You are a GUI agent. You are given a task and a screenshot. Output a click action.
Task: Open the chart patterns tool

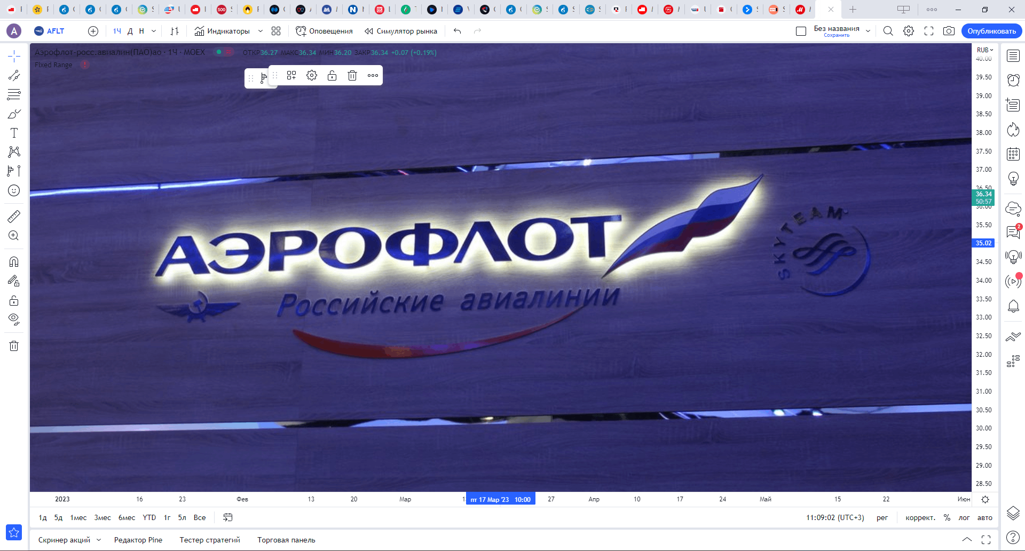click(14, 152)
